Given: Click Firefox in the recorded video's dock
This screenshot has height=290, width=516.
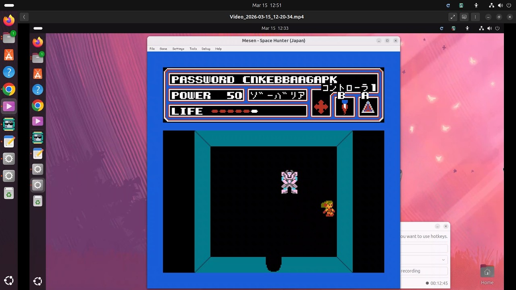Looking at the screenshot, I should pos(37,42).
